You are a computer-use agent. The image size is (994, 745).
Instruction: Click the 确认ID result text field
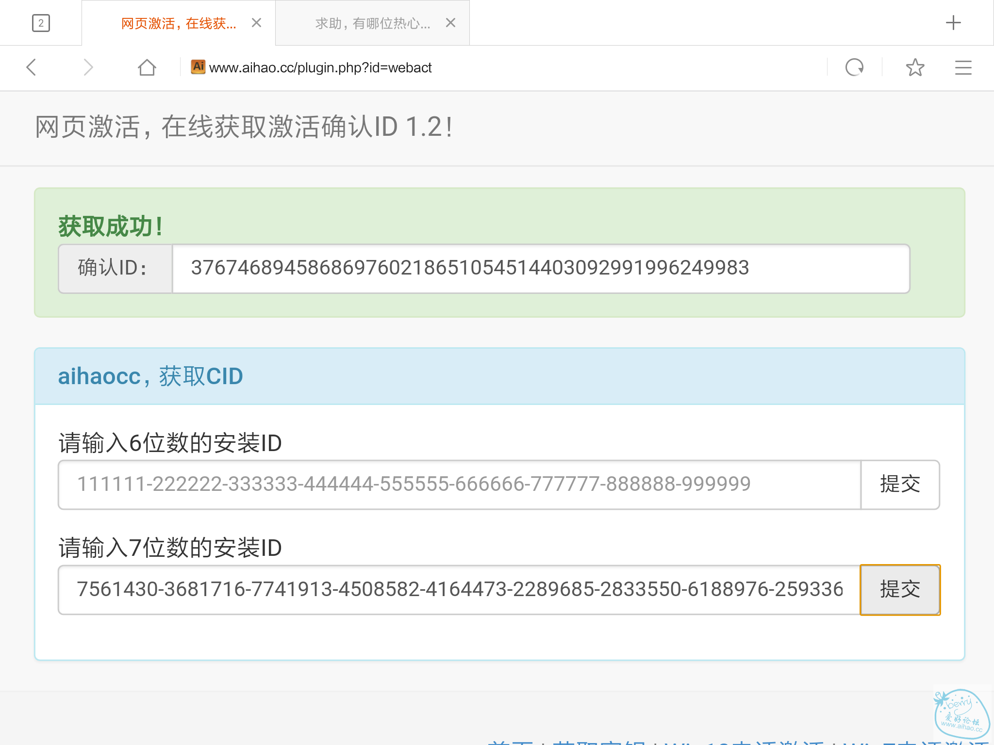(540, 268)
